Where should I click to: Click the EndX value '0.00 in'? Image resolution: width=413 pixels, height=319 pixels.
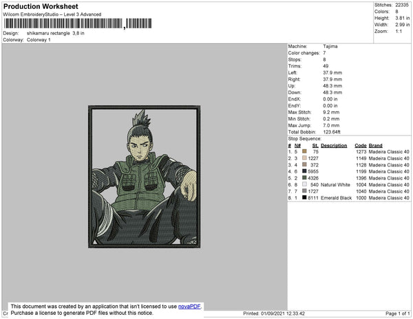pyautogui.click(x=330, y=99)
